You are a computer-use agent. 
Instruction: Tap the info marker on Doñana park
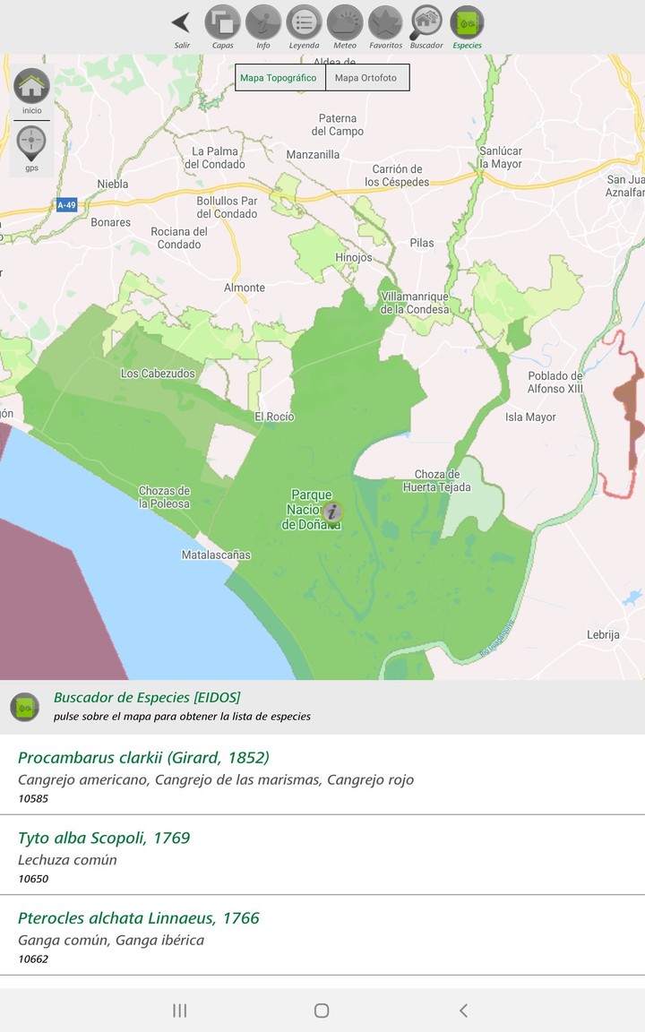[x=332, y=512]
